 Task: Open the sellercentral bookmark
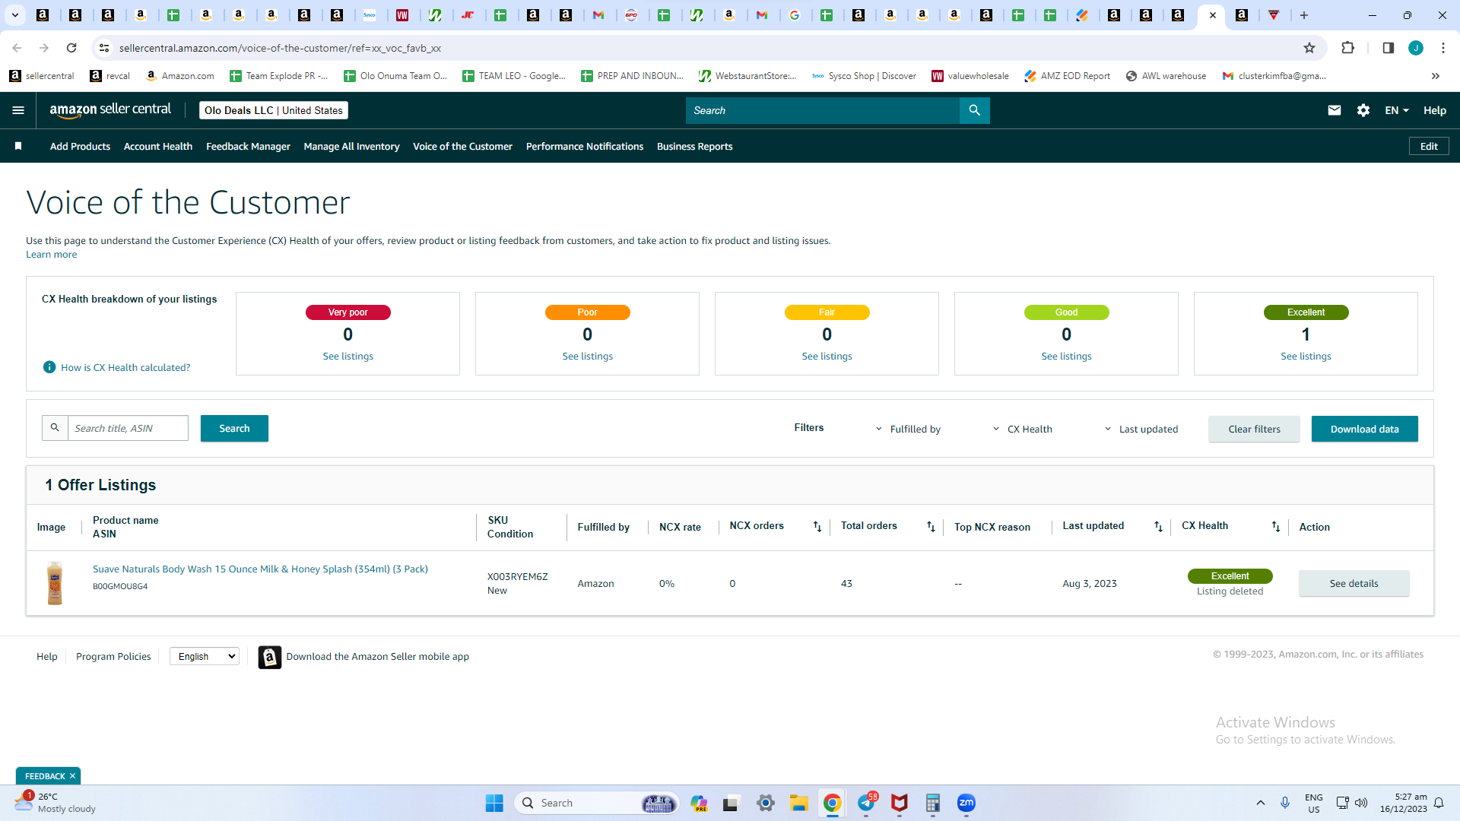[x=42, y=76]
